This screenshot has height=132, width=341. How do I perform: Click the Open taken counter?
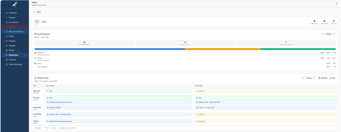pyautogui.click(x=314, y=22)
